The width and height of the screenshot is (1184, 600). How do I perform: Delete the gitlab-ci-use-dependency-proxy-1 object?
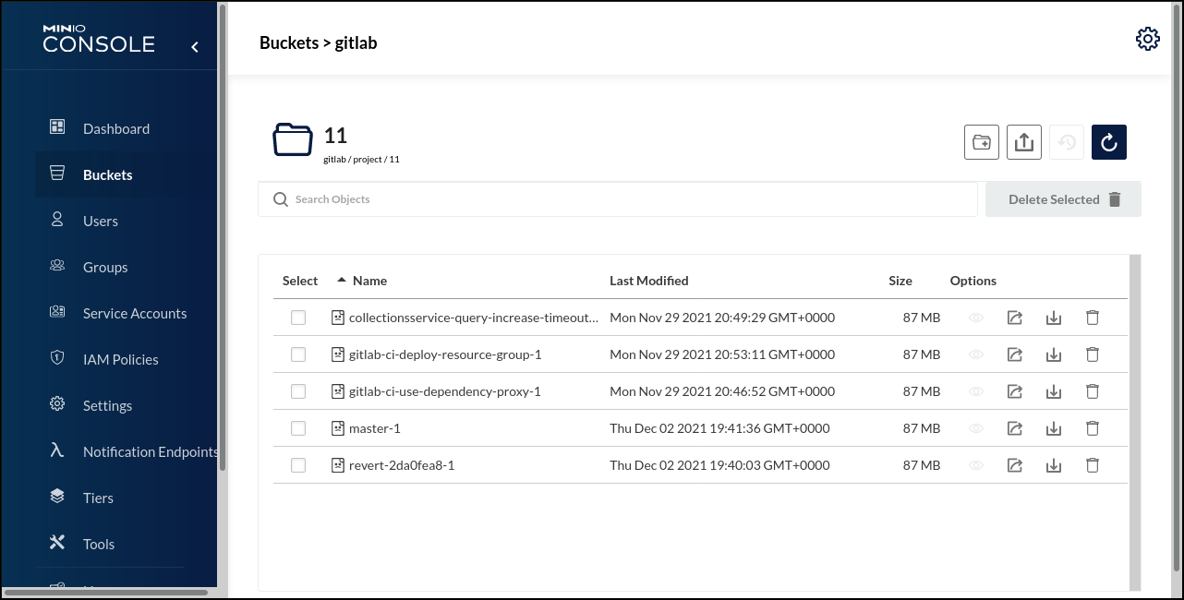tap(1092, 390)
